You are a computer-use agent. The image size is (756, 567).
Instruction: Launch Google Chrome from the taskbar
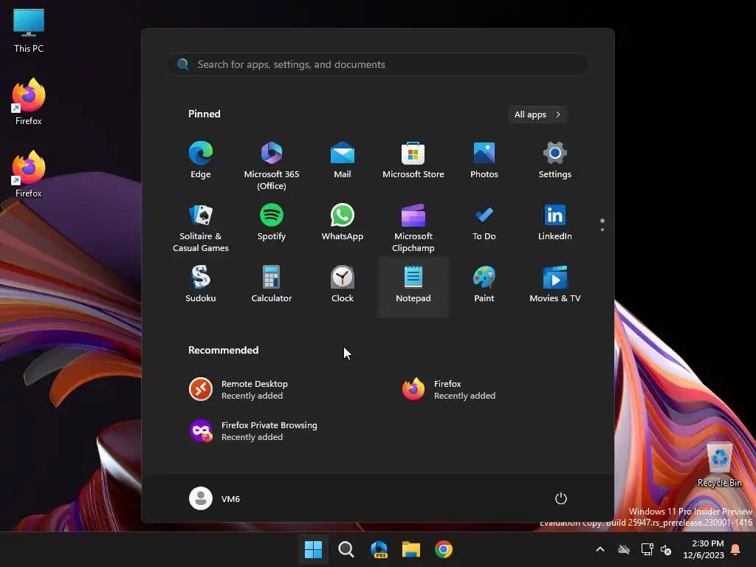point(444,549)
